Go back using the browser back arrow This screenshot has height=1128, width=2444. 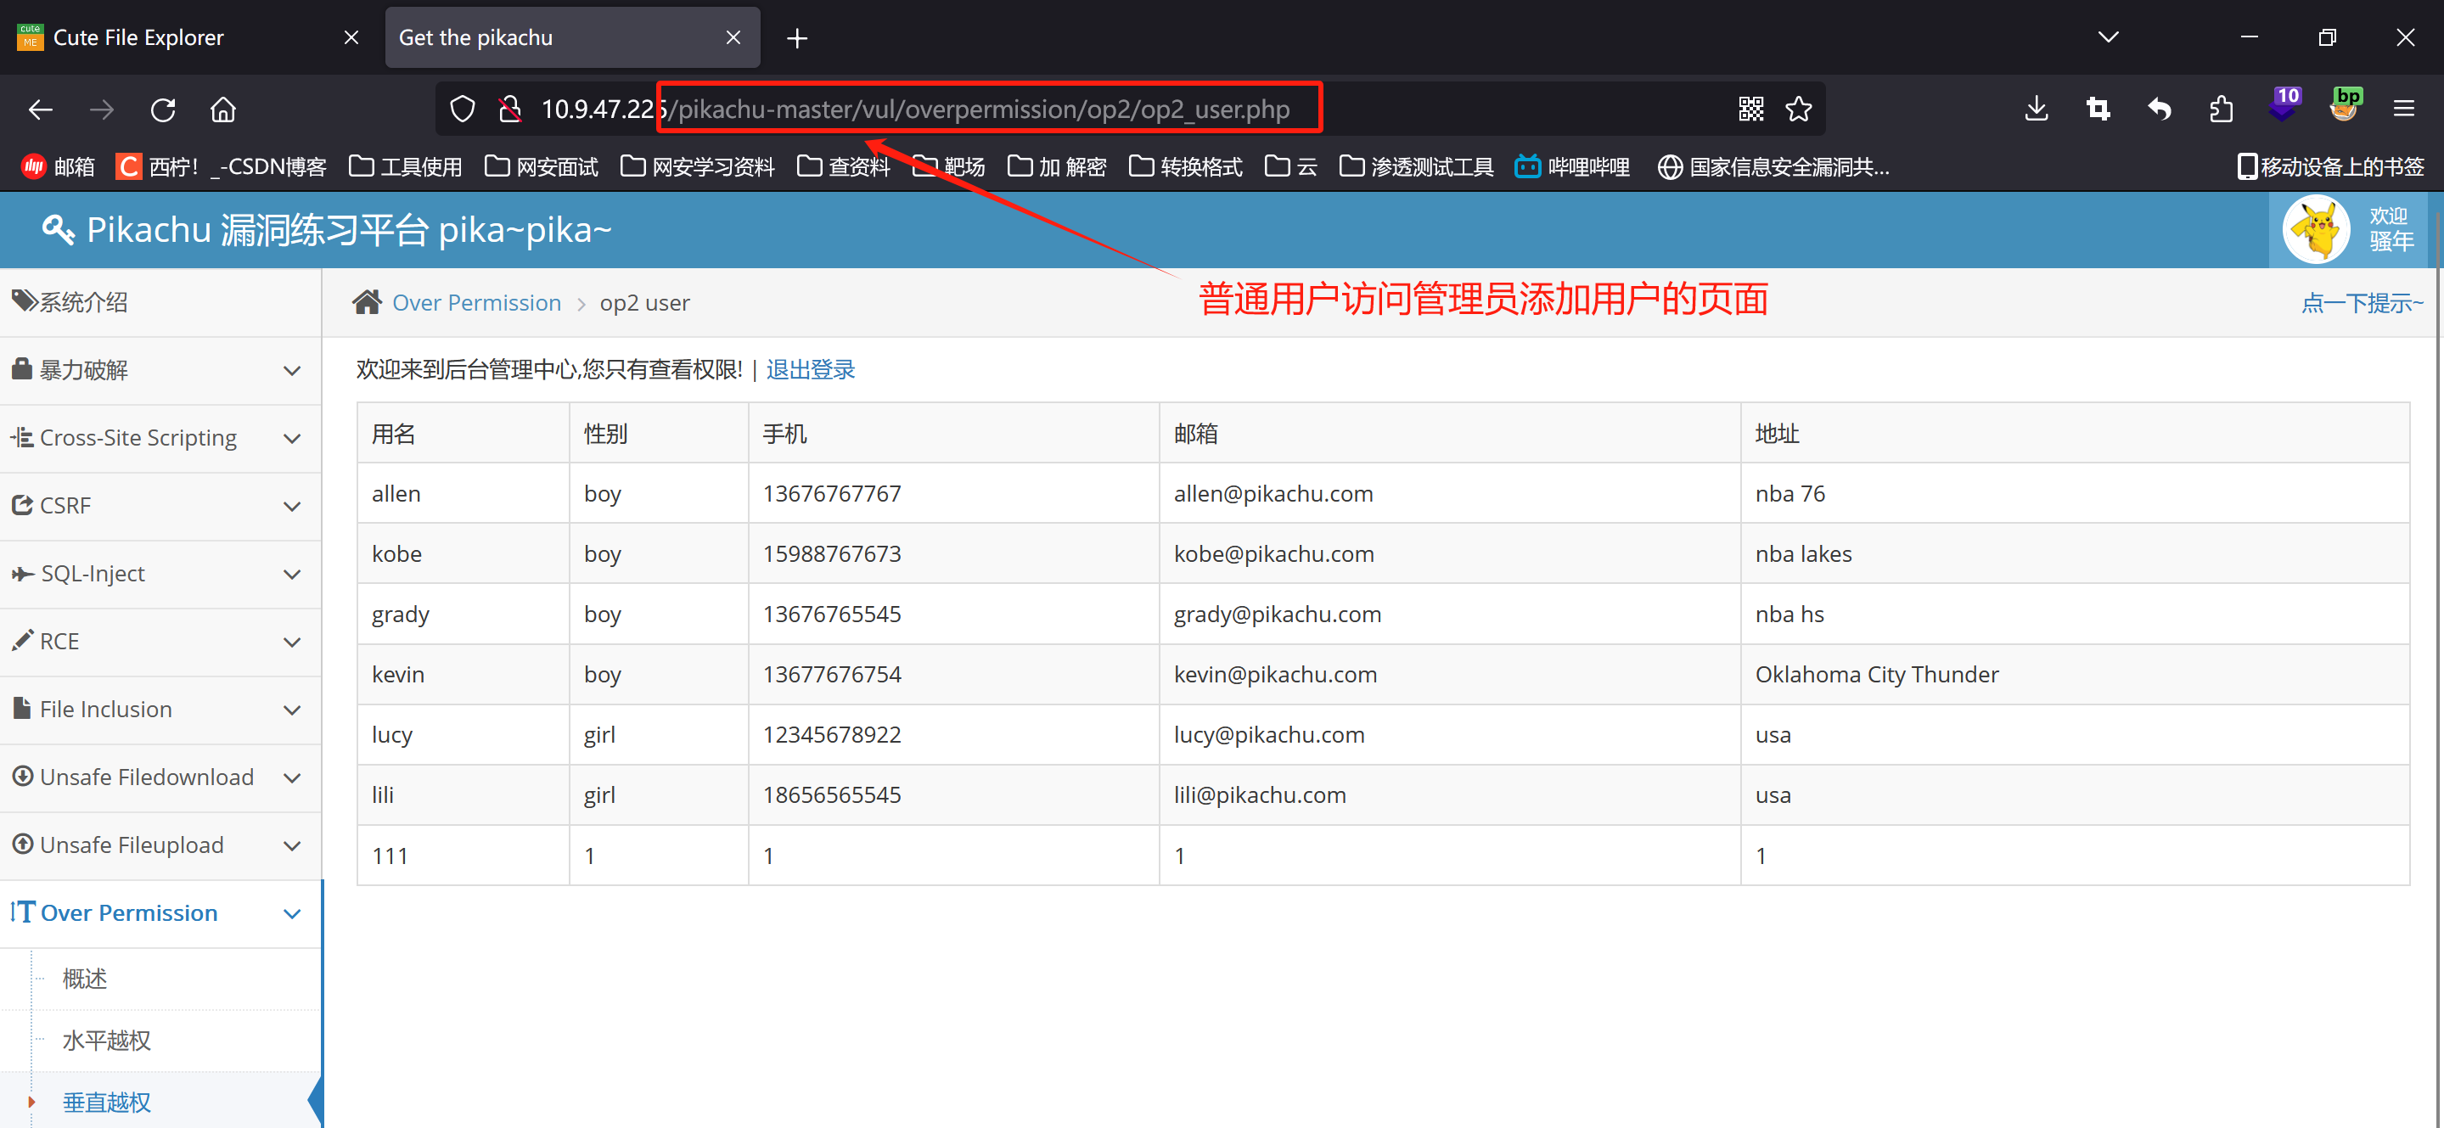(x=41, y=109)
